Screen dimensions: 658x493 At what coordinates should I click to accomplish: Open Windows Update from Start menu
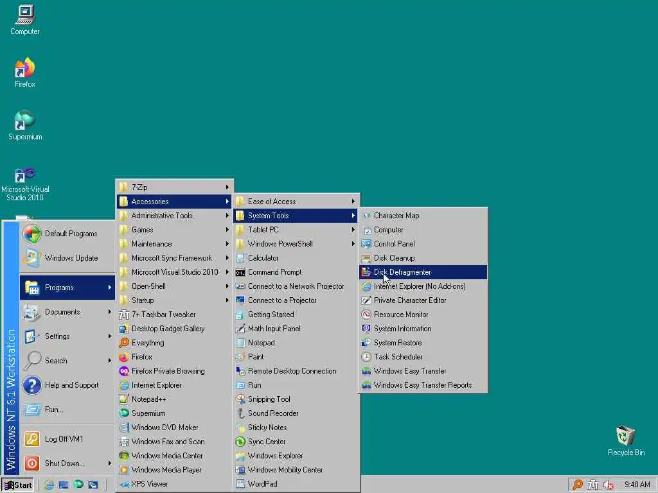point(67,258)
